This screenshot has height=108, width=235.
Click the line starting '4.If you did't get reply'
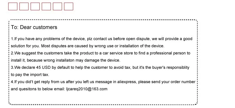pos(103,82)
